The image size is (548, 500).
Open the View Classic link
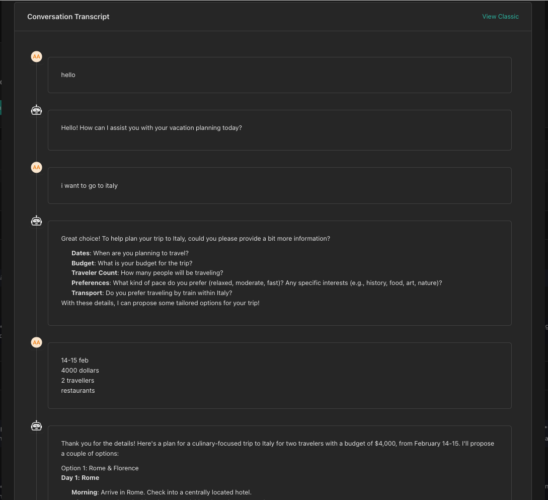(500, 16)
